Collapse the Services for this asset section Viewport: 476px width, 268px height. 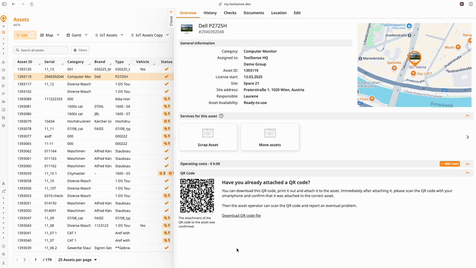coord(468,116)
